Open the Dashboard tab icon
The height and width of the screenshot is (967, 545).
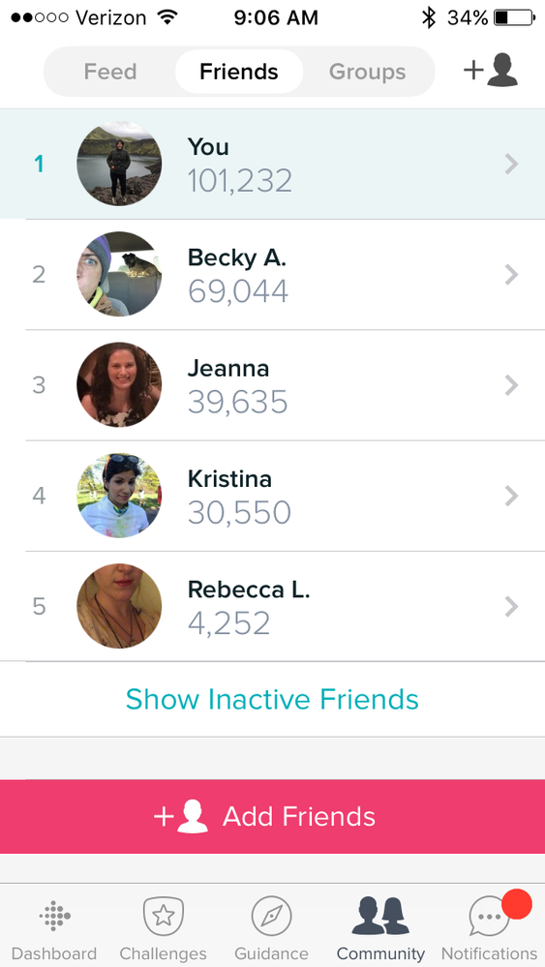(x=55, y=917)
